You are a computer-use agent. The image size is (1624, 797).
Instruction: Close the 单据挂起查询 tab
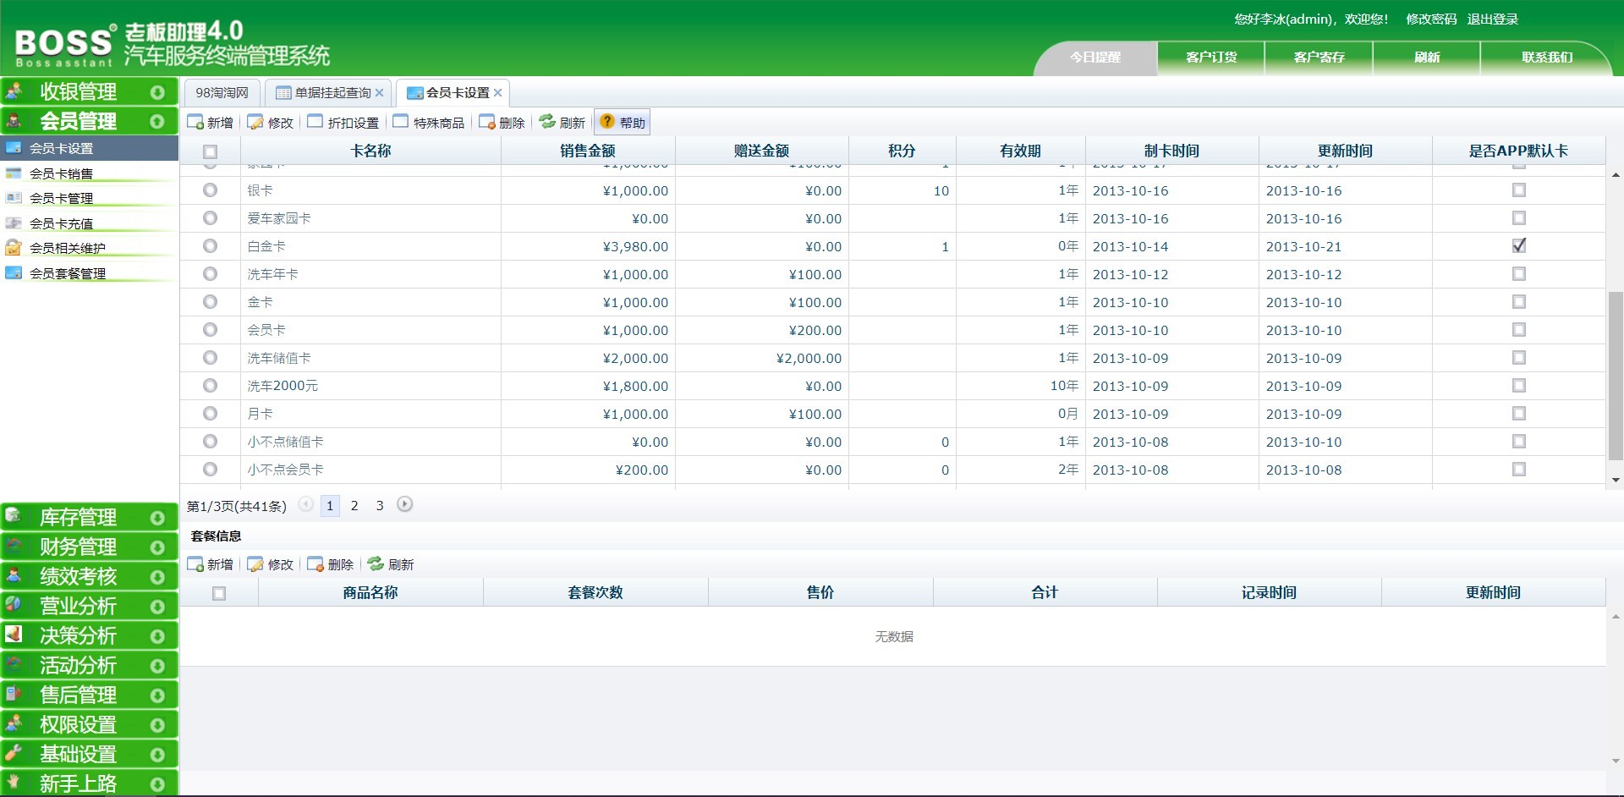click(x=380, y=93)
